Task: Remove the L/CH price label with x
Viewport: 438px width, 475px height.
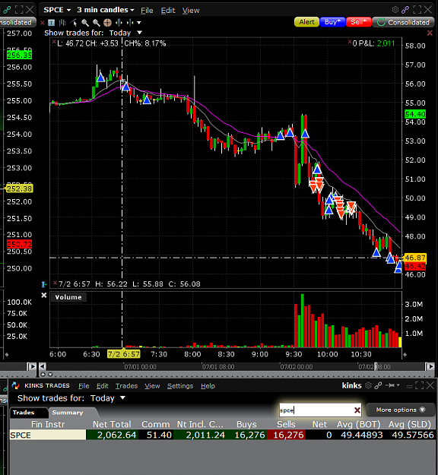Action: [54, 42]
